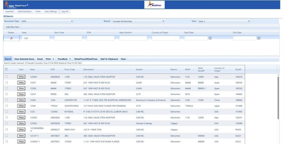Open the End Date calendar picker icon
Screen dimensions: 284x144
coord(259,38)
